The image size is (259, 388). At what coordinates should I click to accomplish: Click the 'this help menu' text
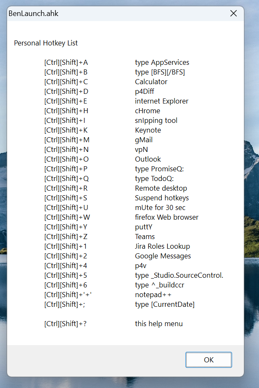[159, 324]
